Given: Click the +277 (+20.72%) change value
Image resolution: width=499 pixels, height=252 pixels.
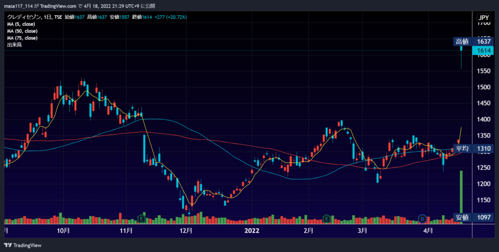Looking at the screenshot, I should pyautogui.click(x=171, y=17).
